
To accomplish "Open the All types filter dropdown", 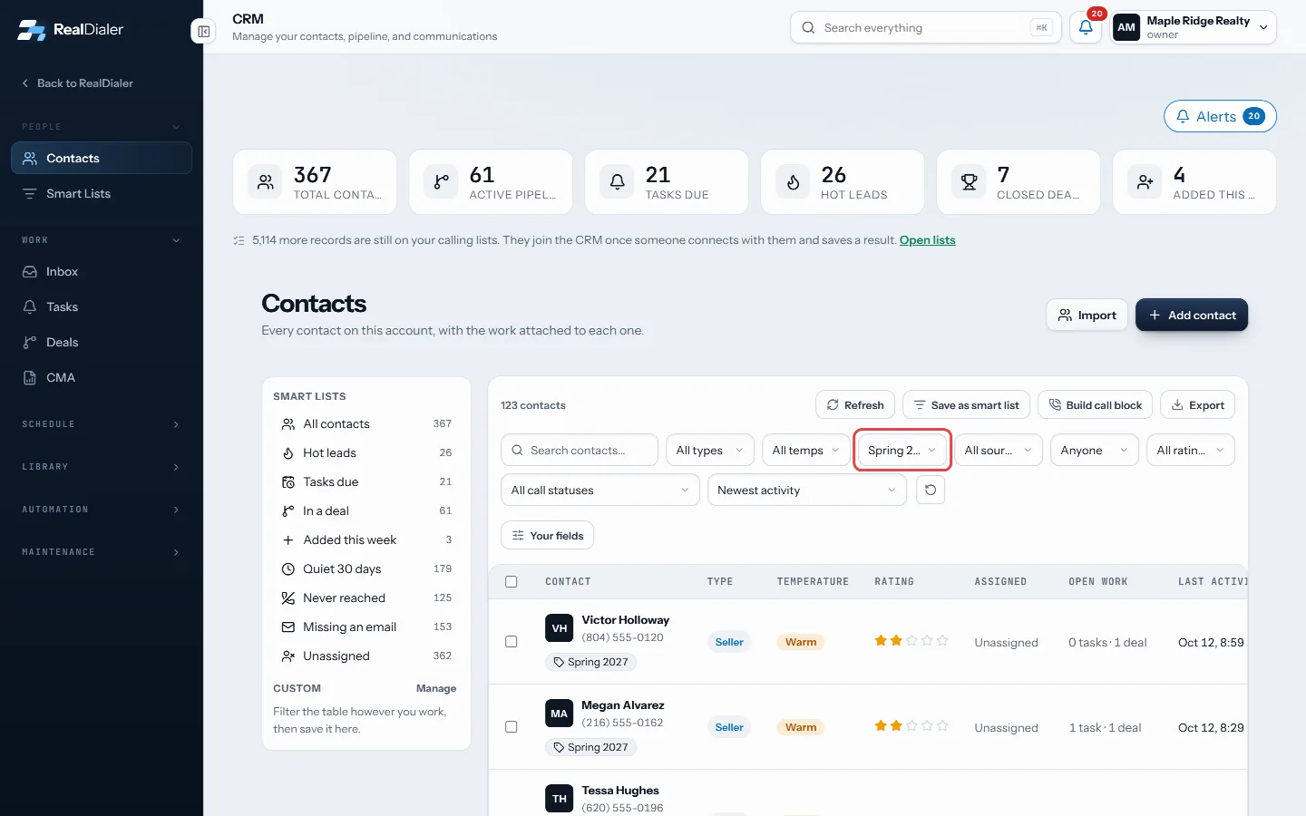I will (710, 451).
